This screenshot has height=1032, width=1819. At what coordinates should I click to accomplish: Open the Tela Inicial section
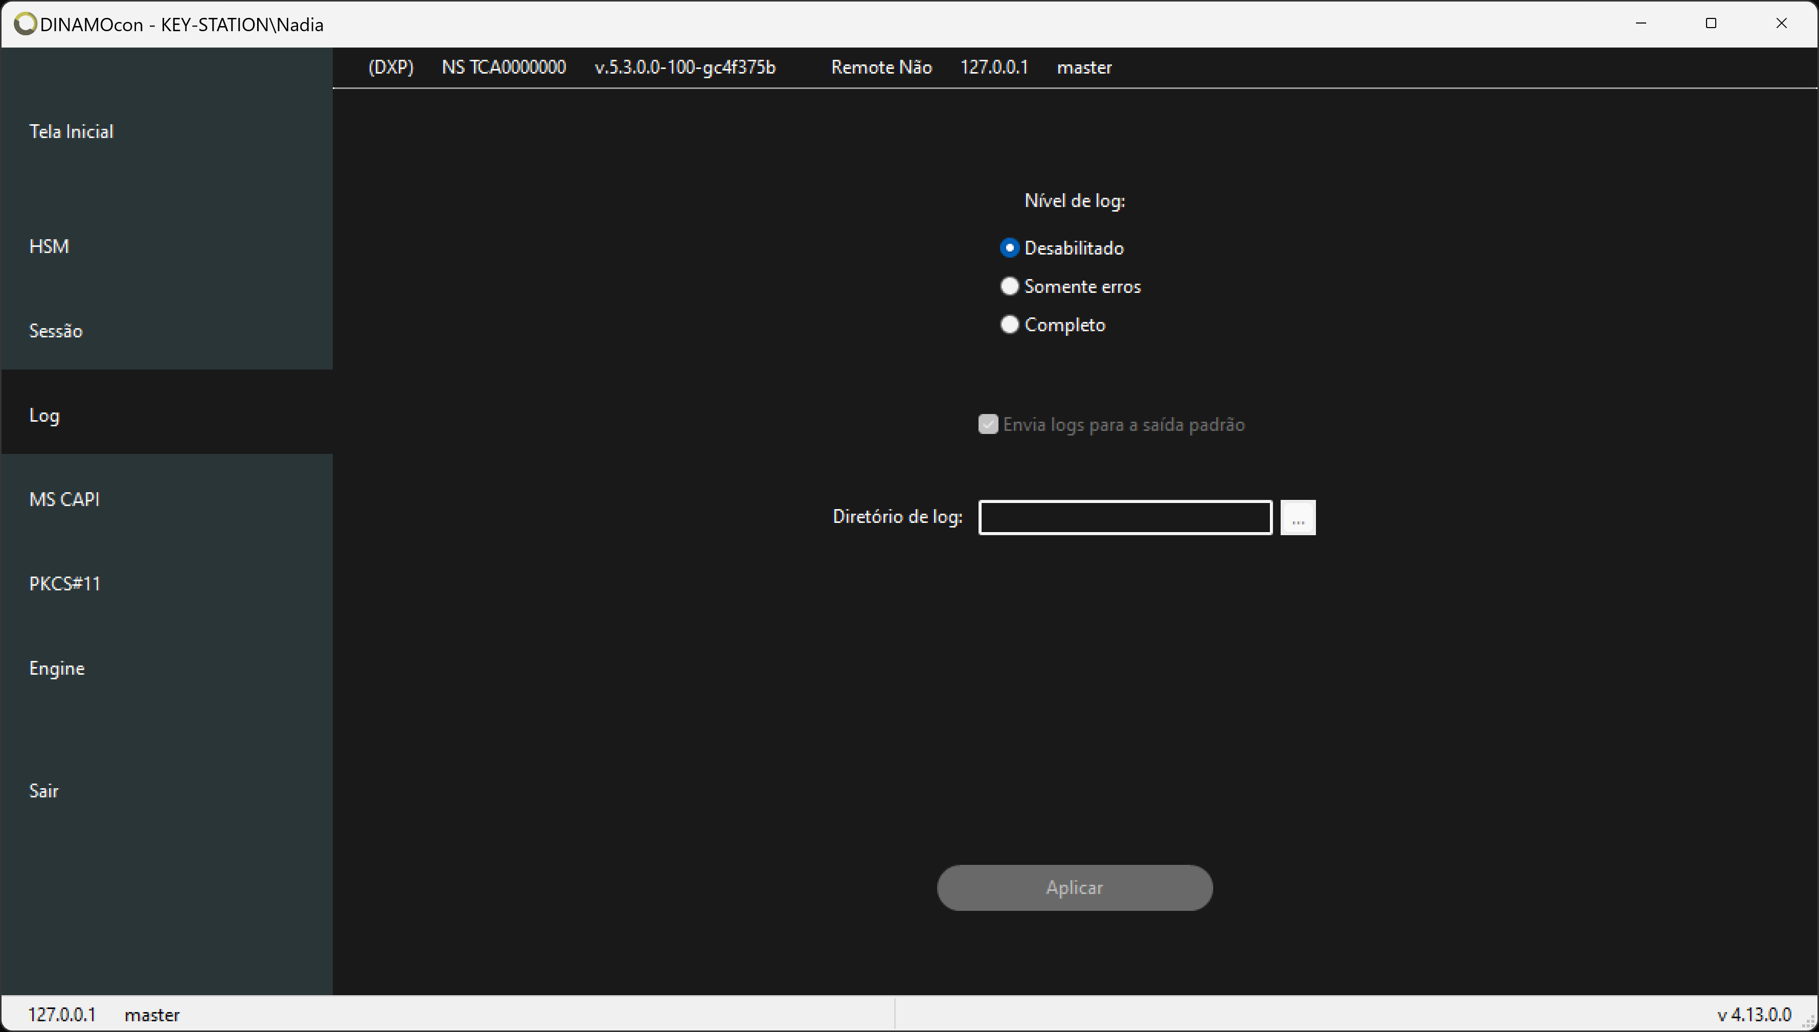pos(167,131)
